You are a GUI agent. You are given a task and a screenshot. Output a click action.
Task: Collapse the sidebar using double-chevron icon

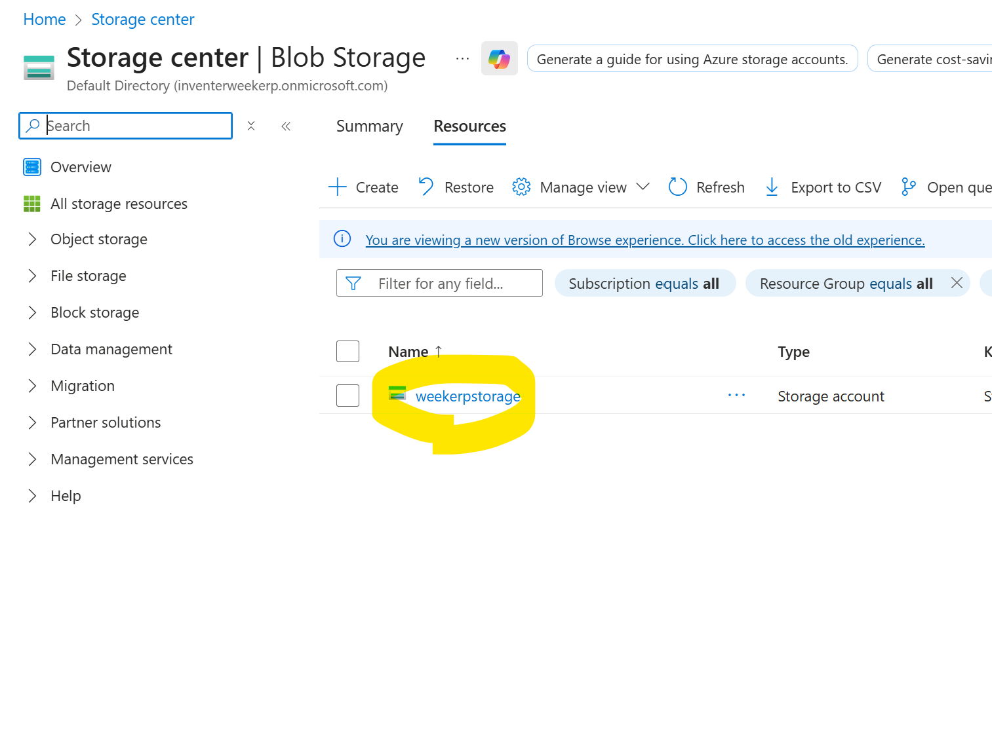coord(286,126)
